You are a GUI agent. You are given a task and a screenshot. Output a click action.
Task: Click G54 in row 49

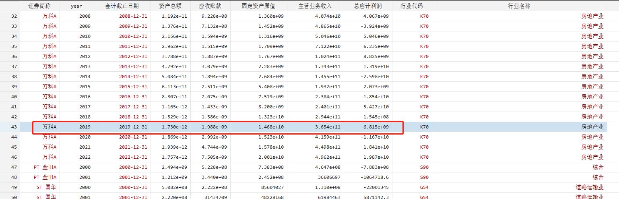click(424, 187)
